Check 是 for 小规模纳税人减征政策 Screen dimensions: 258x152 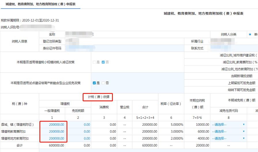94,62
